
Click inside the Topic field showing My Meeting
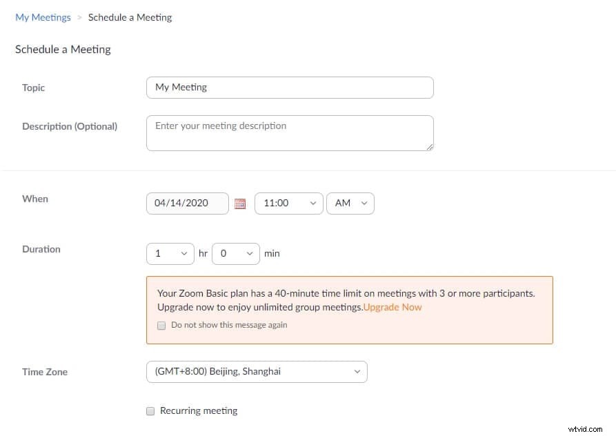click(x=290, y=87)
